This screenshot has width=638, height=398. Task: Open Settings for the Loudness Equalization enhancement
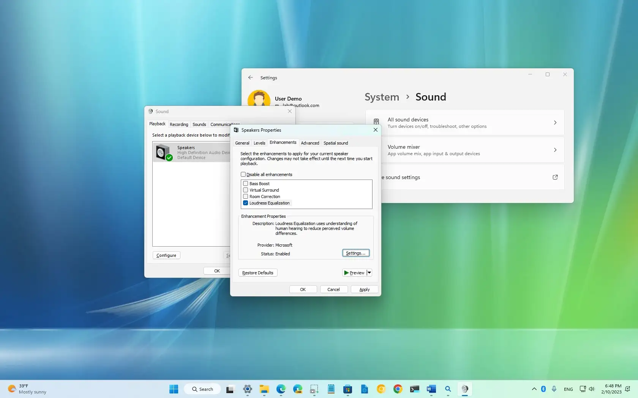pyautogui.click(x=355, y=253)
